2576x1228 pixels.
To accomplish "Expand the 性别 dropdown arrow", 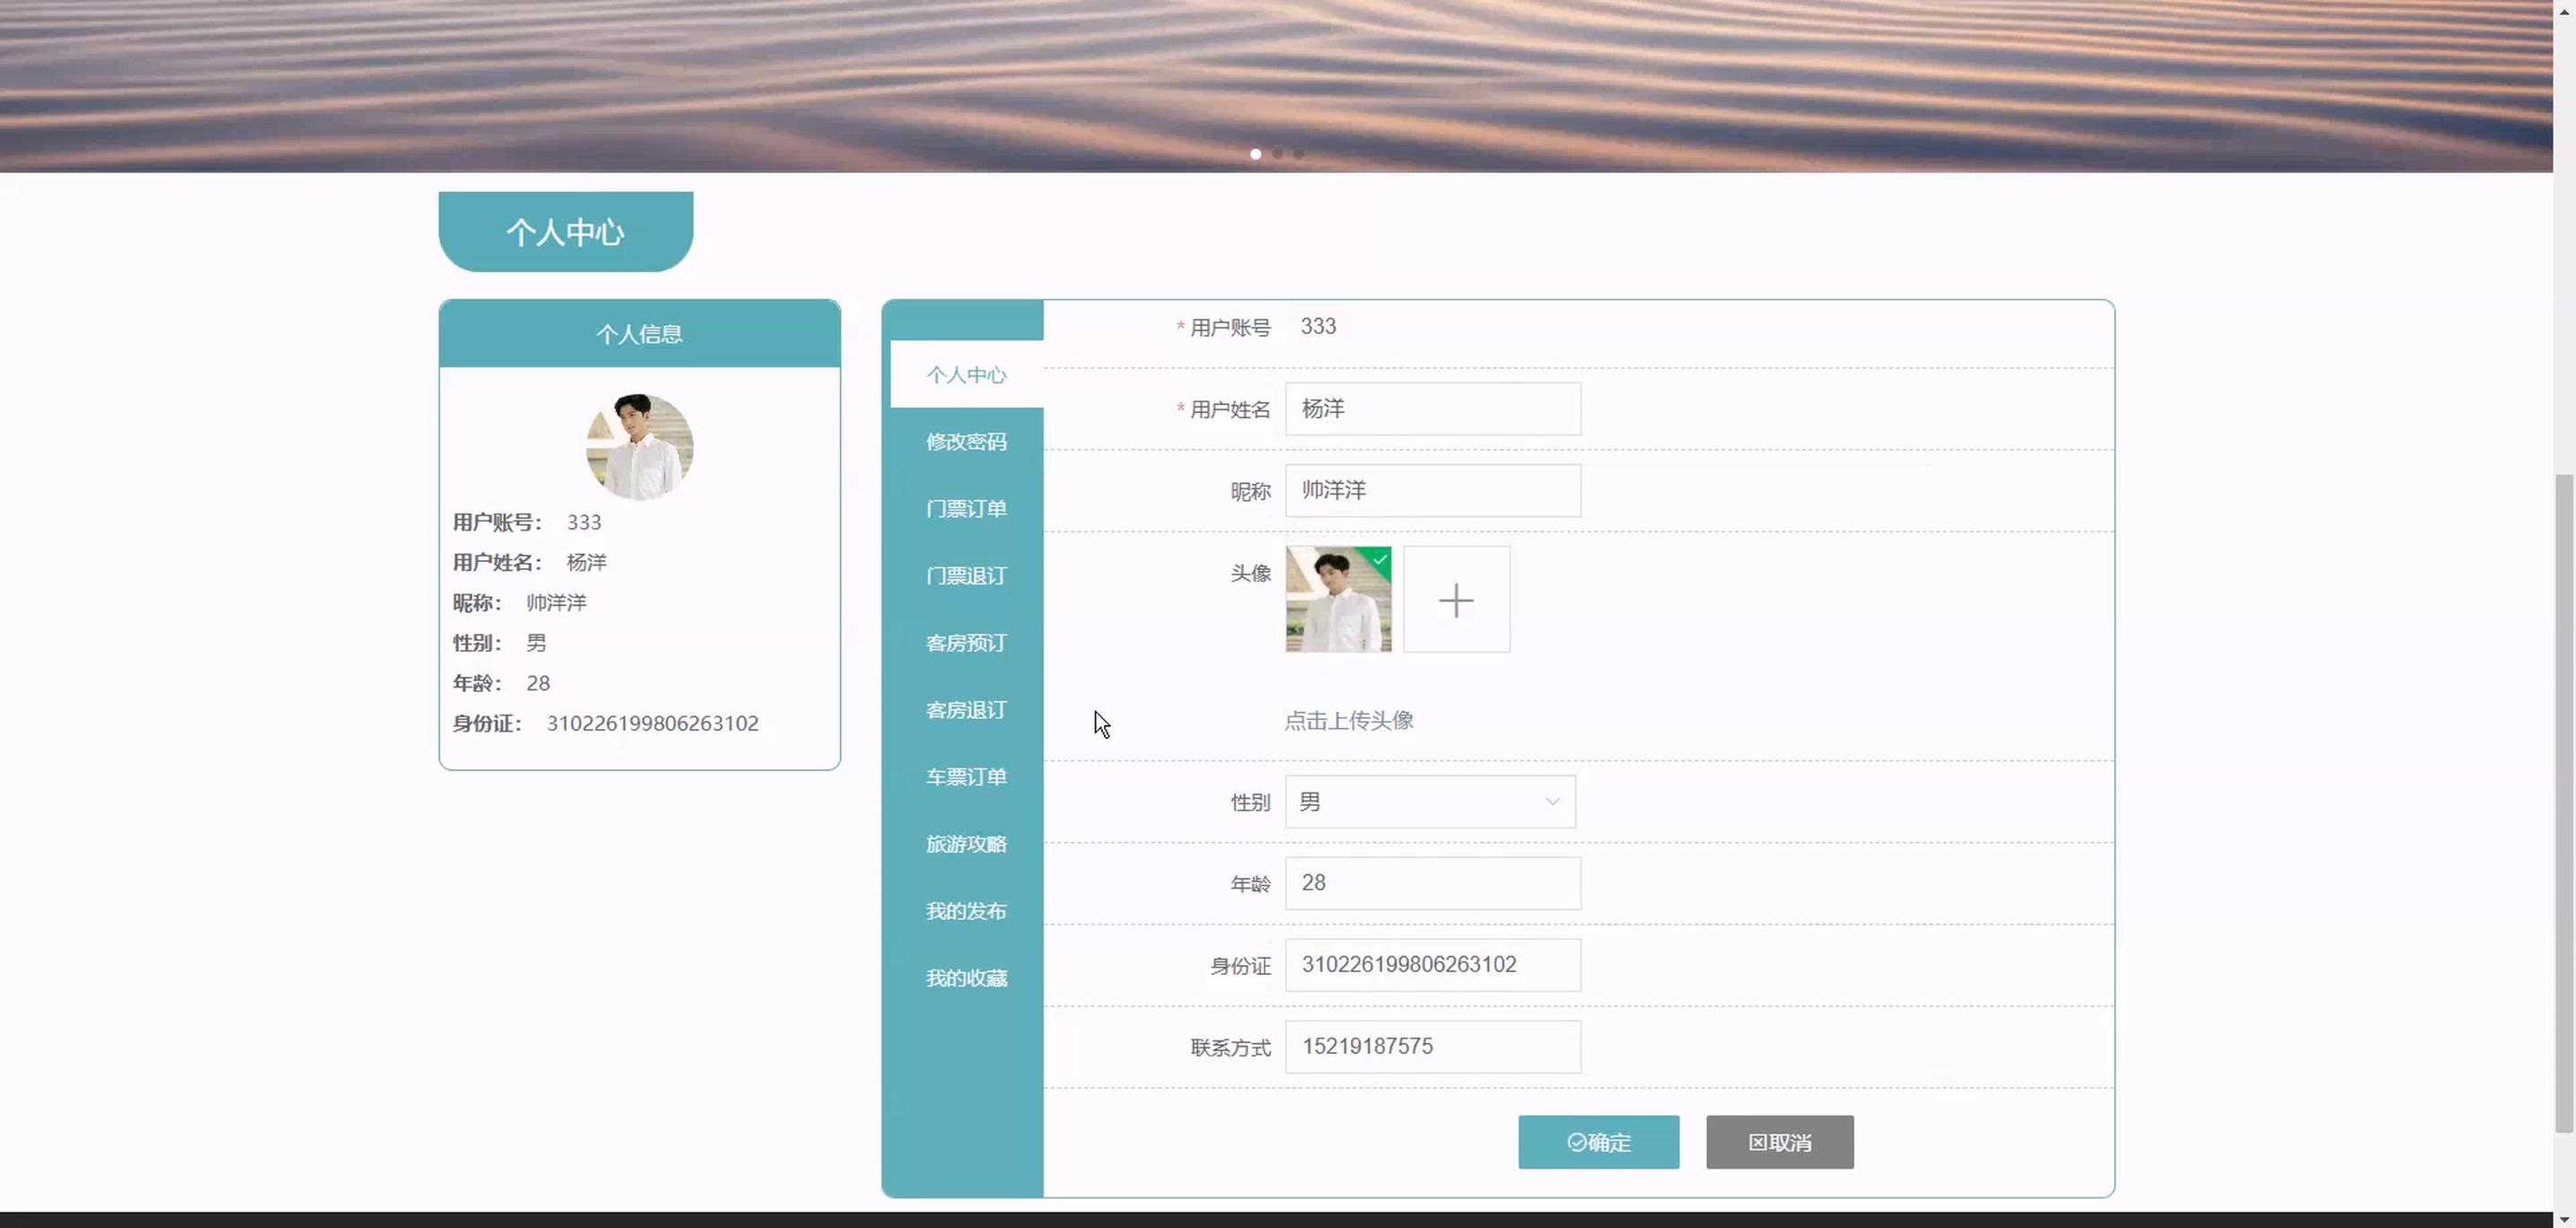I will 1552,802.
